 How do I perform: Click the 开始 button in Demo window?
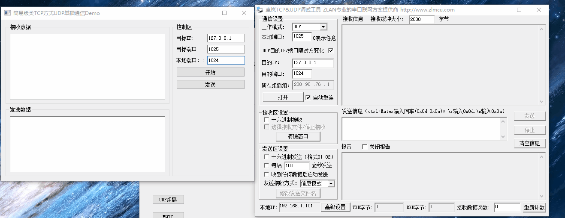tap(210, 72)
